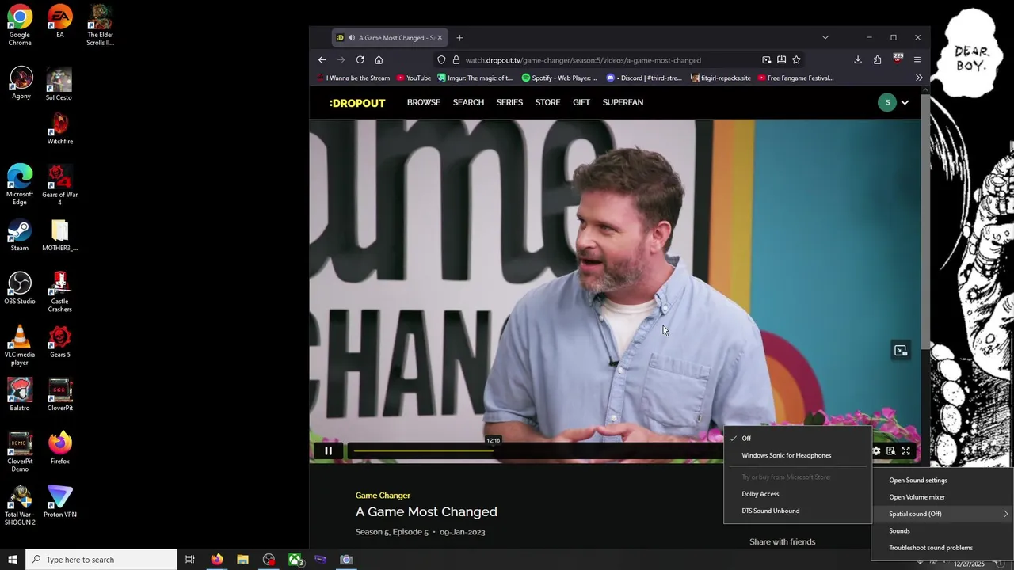This screenshot has height=570, width=1014.
Task: Select the OBS Studio desktop icon
Action: [20, 288]
